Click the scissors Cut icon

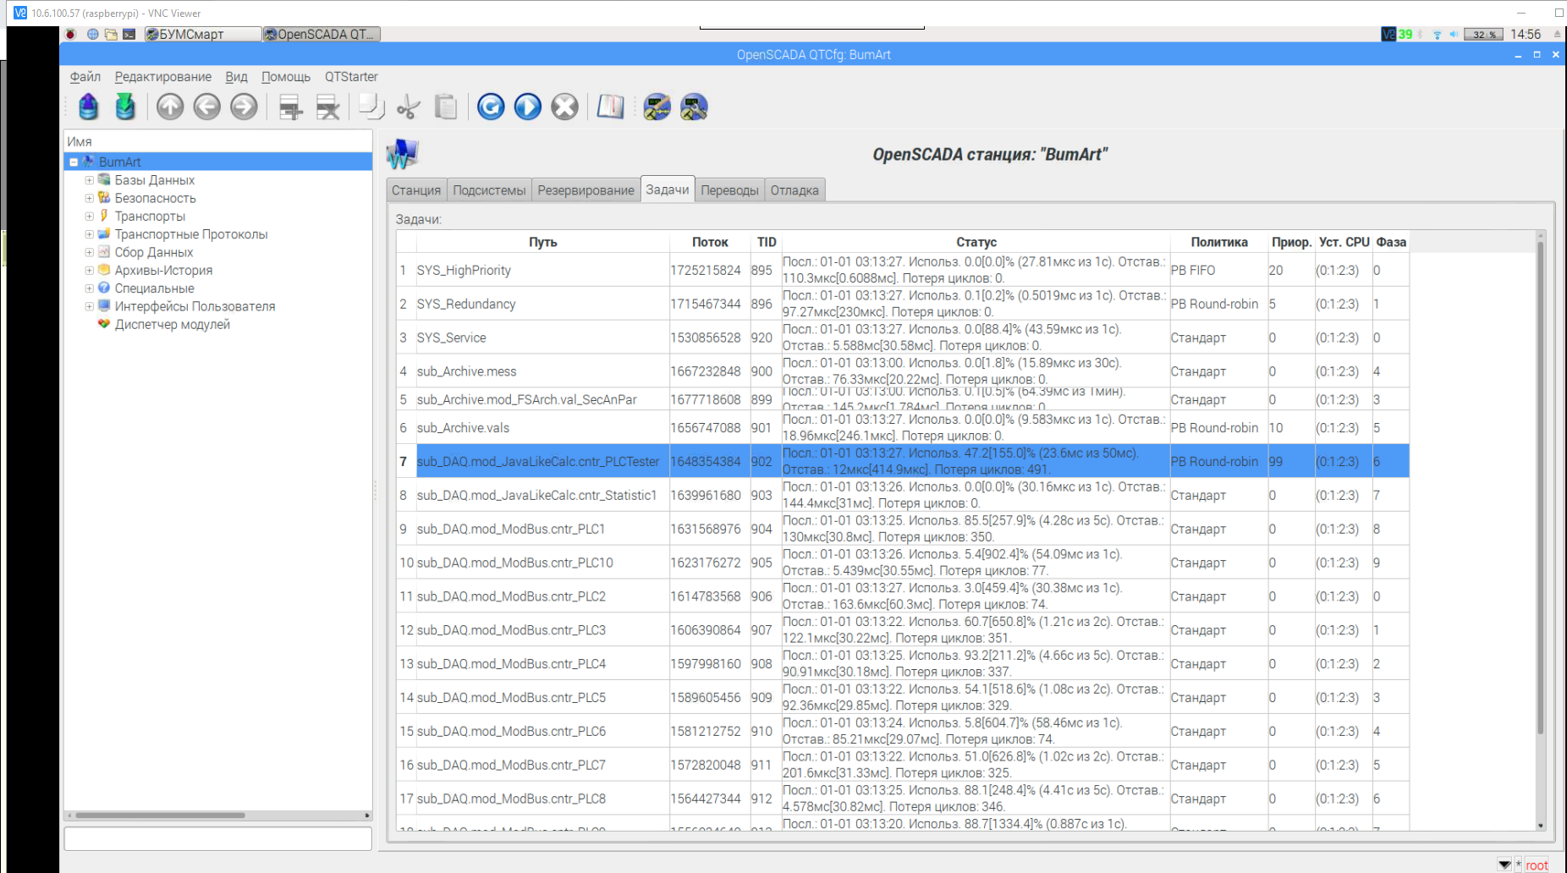[409, 107]
